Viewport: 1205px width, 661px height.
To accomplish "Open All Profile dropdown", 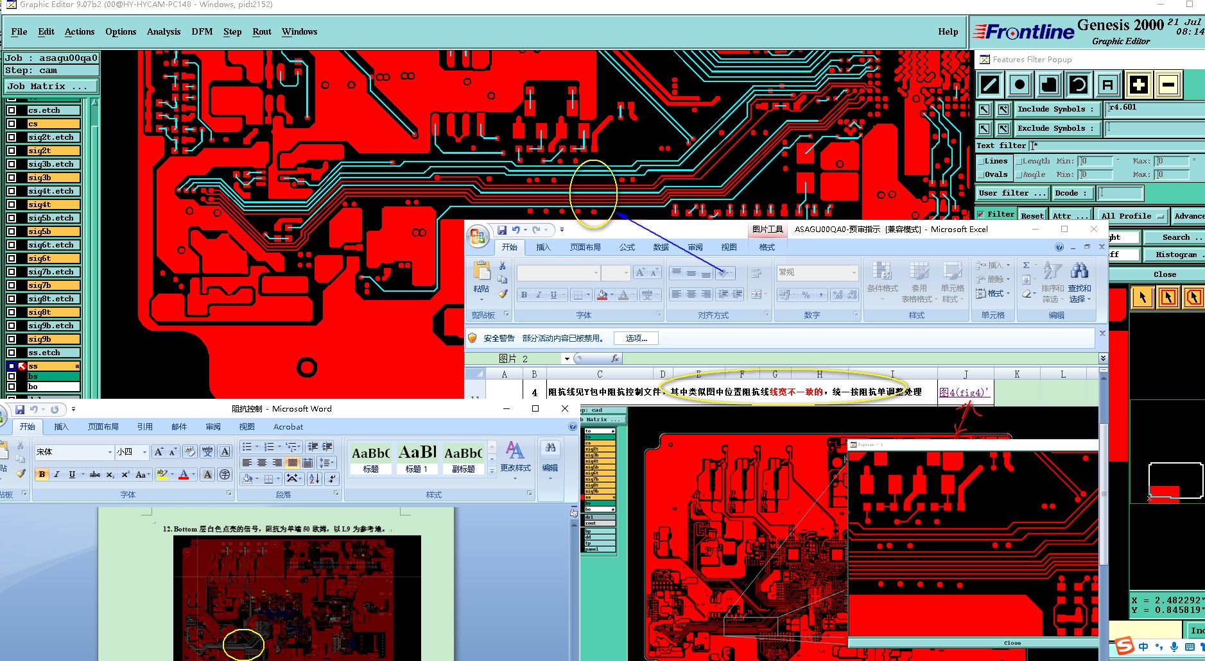I will coord(1132,216).
